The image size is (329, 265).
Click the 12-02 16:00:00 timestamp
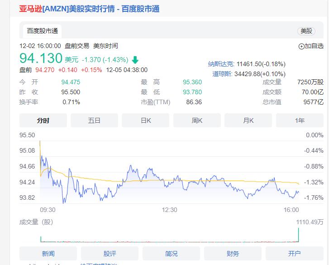tap(40, 46)
